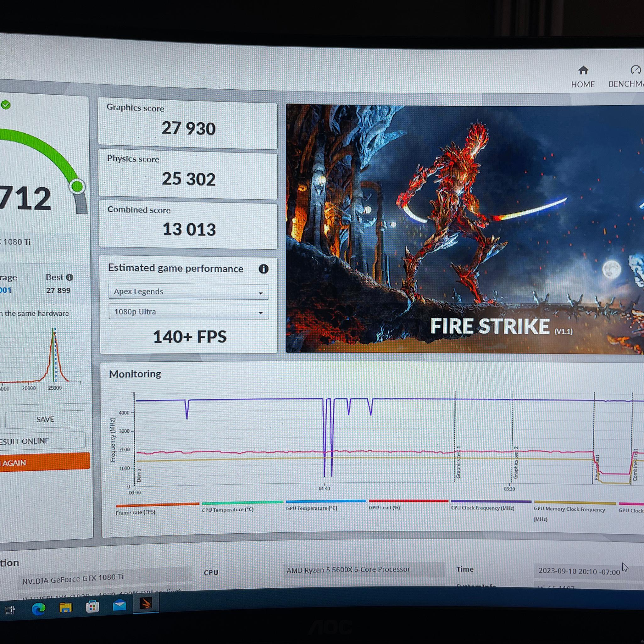The image size is (644, 644).
Task: Click the Graphics test 2 marker in the chart
Action: [516, 463]
